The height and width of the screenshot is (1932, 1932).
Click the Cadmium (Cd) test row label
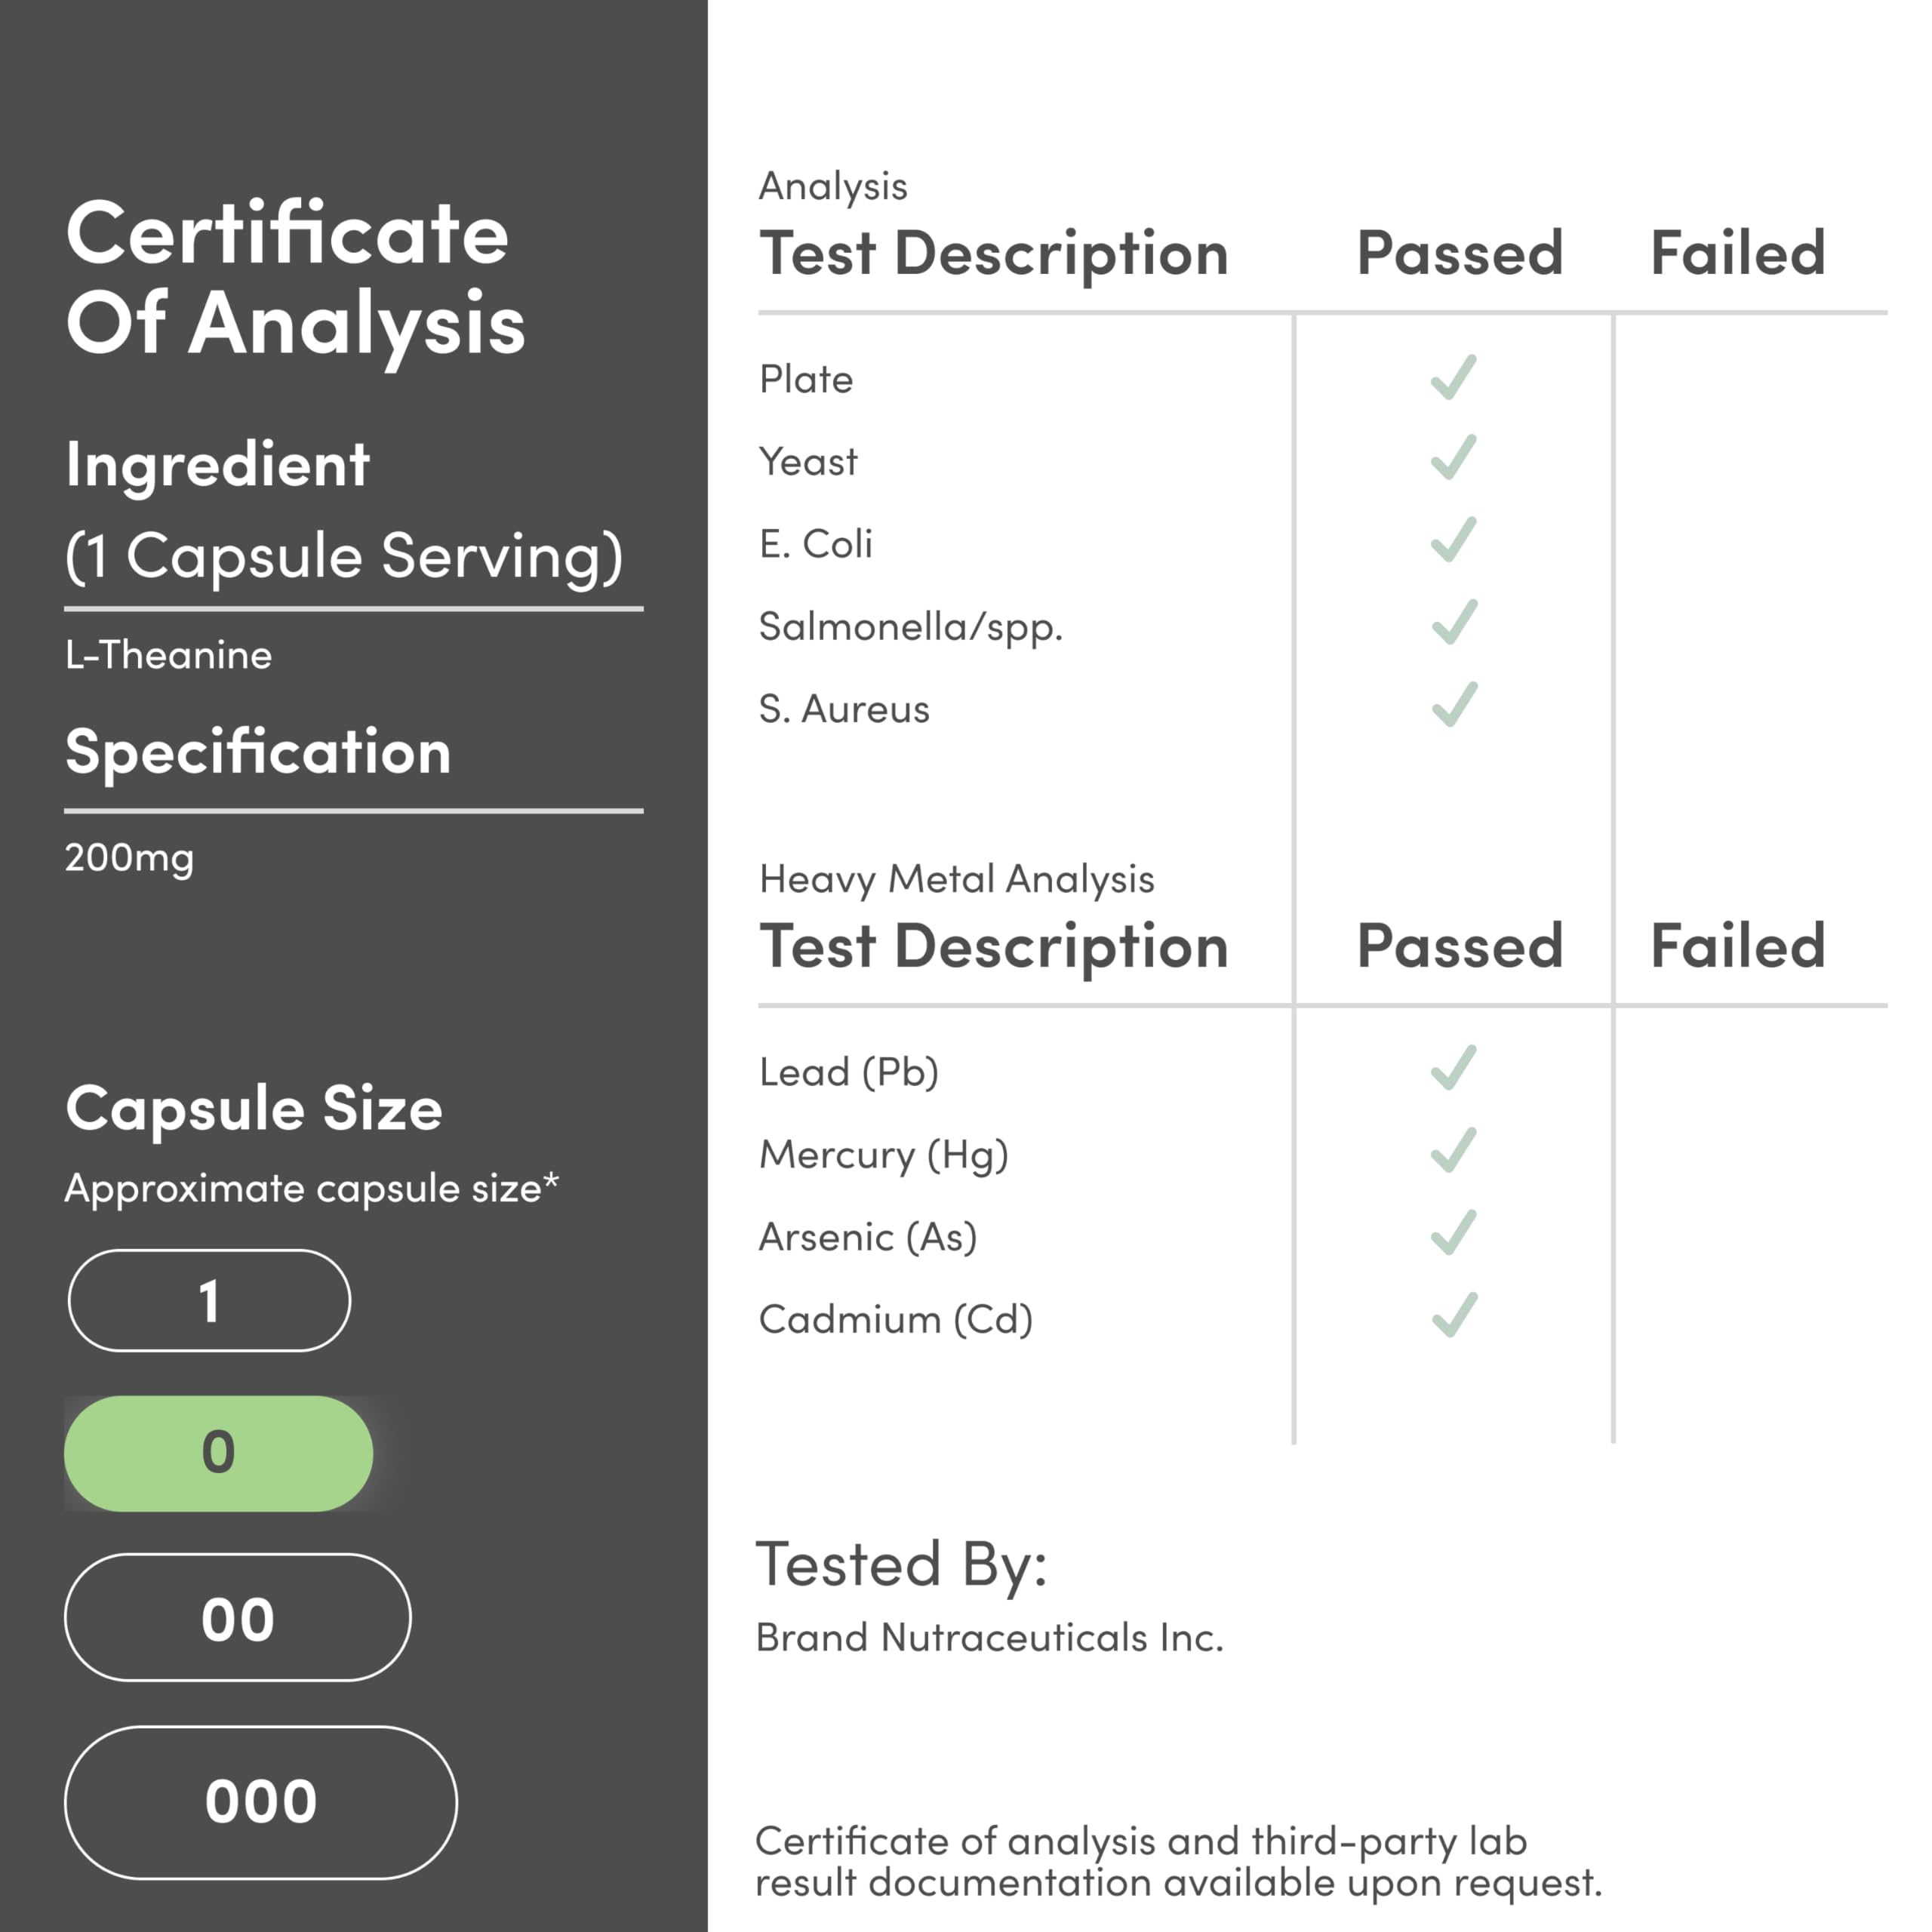tap(895, 1320)
